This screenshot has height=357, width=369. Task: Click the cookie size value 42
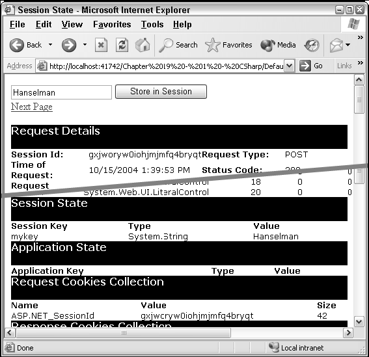pos(322,315)
